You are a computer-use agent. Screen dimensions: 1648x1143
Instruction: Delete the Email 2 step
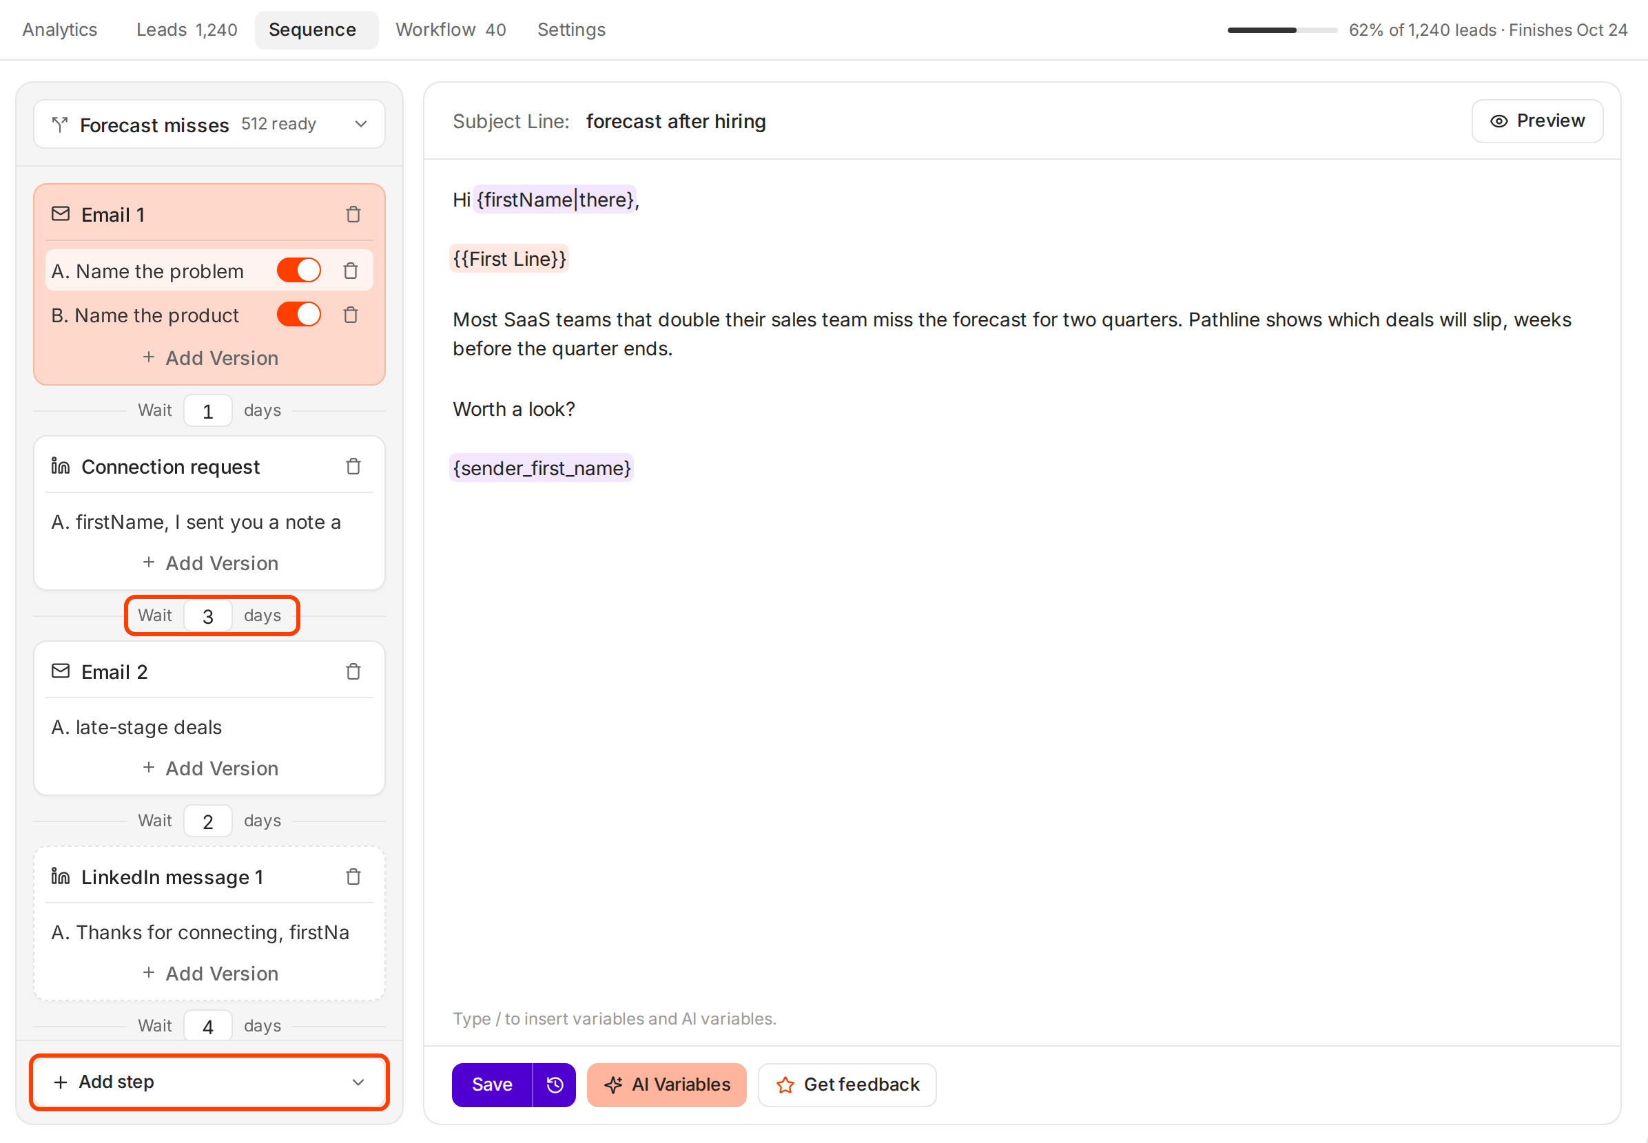353,672
